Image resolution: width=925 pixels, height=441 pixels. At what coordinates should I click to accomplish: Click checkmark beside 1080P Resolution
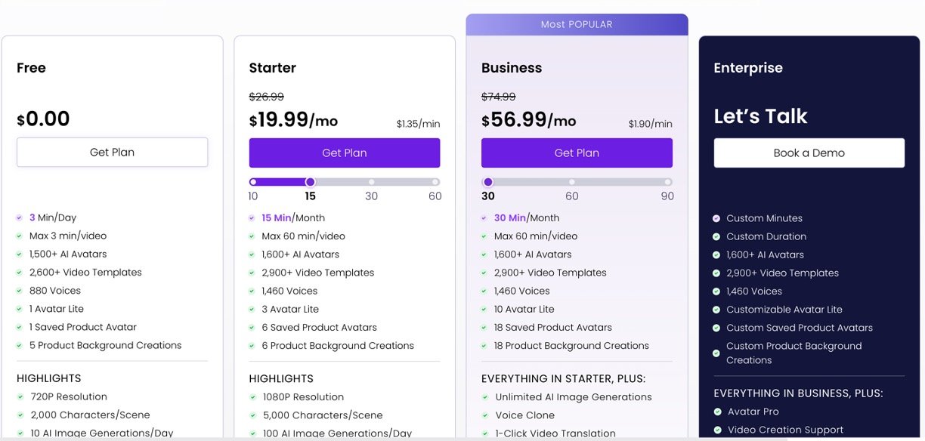click(x=253, y=397)
